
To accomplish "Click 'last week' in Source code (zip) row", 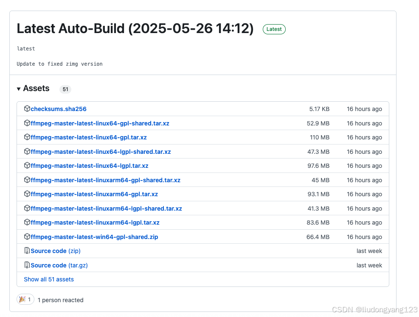I will click(369, 251).
